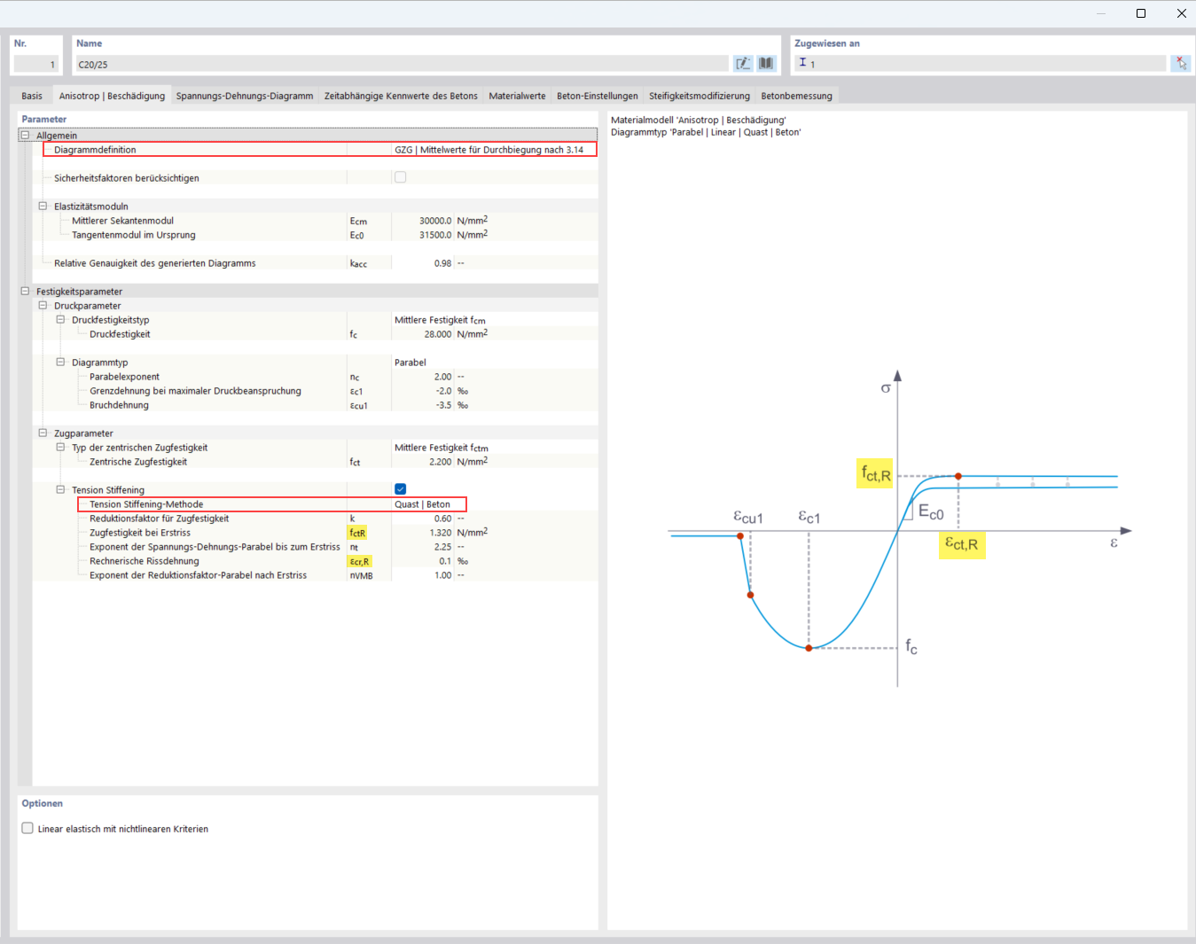Disable the Tension Stiffening checkbox
The height and width of the screenshot is (944, 1196).
pos(400,488)
